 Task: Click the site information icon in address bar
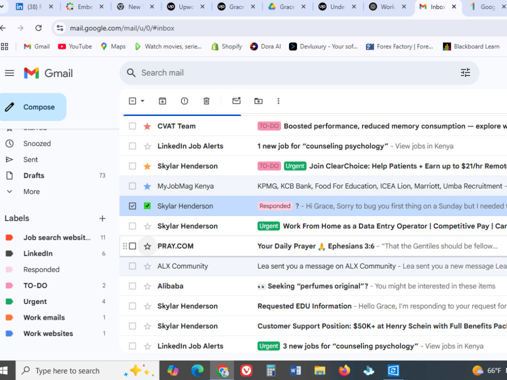[x=60, y=28]
